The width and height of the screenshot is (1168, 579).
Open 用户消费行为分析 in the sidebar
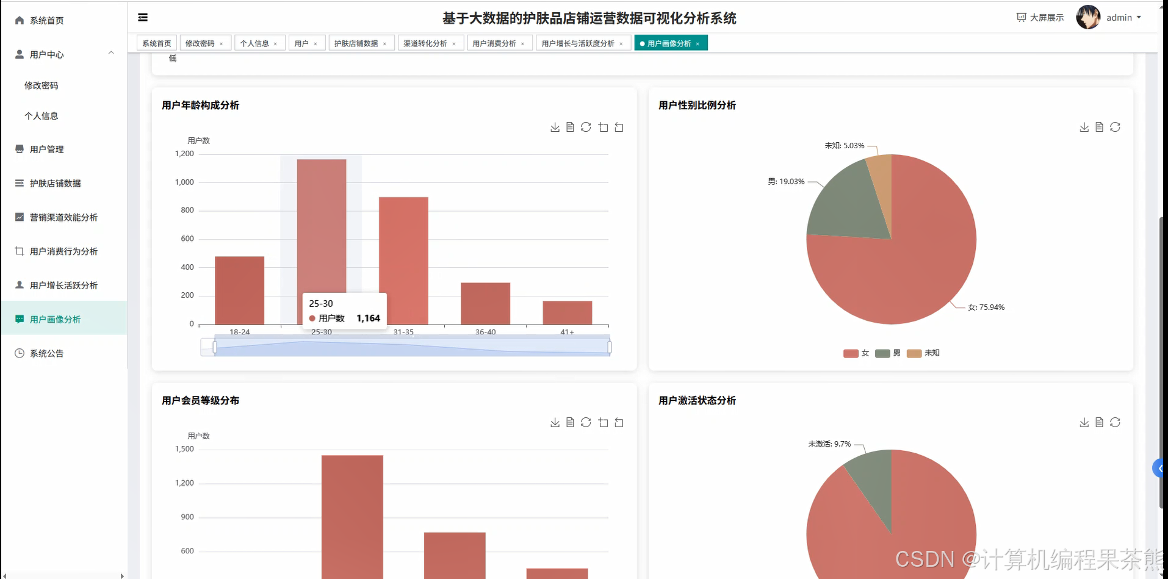coord(63,251)
